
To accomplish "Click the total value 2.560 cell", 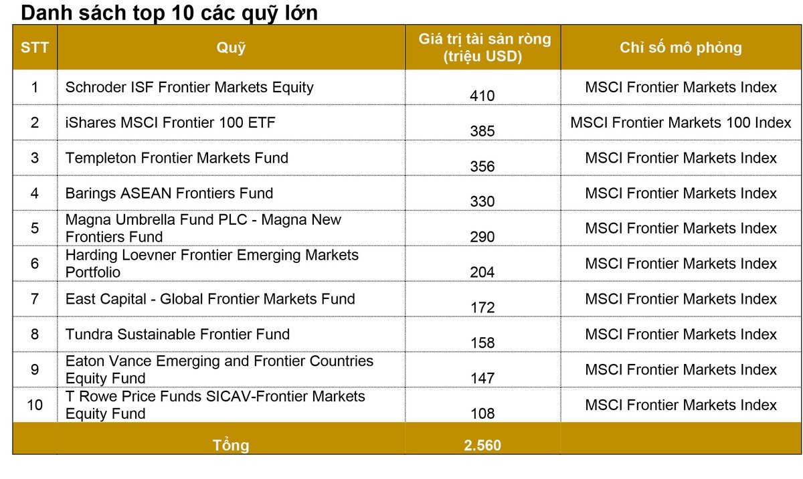I will [482, 445].
